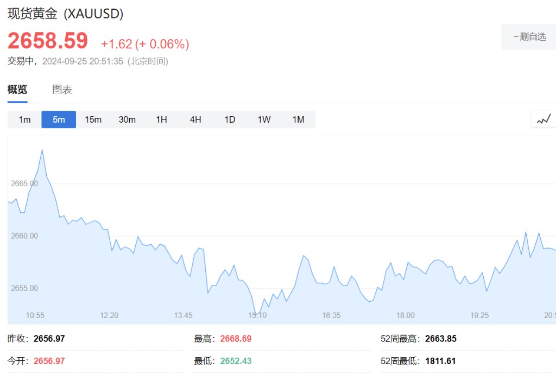This screenshot has height=375, width=556.
Task: Click the 最低 value 2652.43
Action: [x=236, y=361]
